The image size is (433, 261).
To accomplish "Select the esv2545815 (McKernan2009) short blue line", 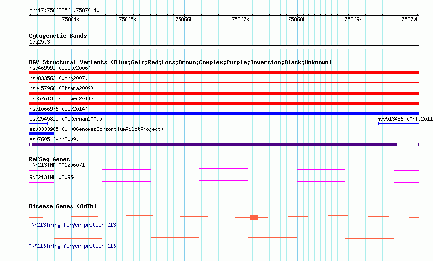I will point(38,124).
